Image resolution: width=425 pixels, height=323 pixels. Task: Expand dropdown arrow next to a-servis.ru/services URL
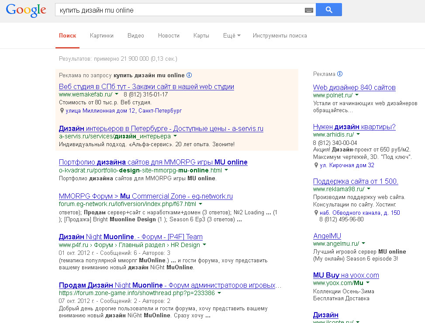pos(175,136)
